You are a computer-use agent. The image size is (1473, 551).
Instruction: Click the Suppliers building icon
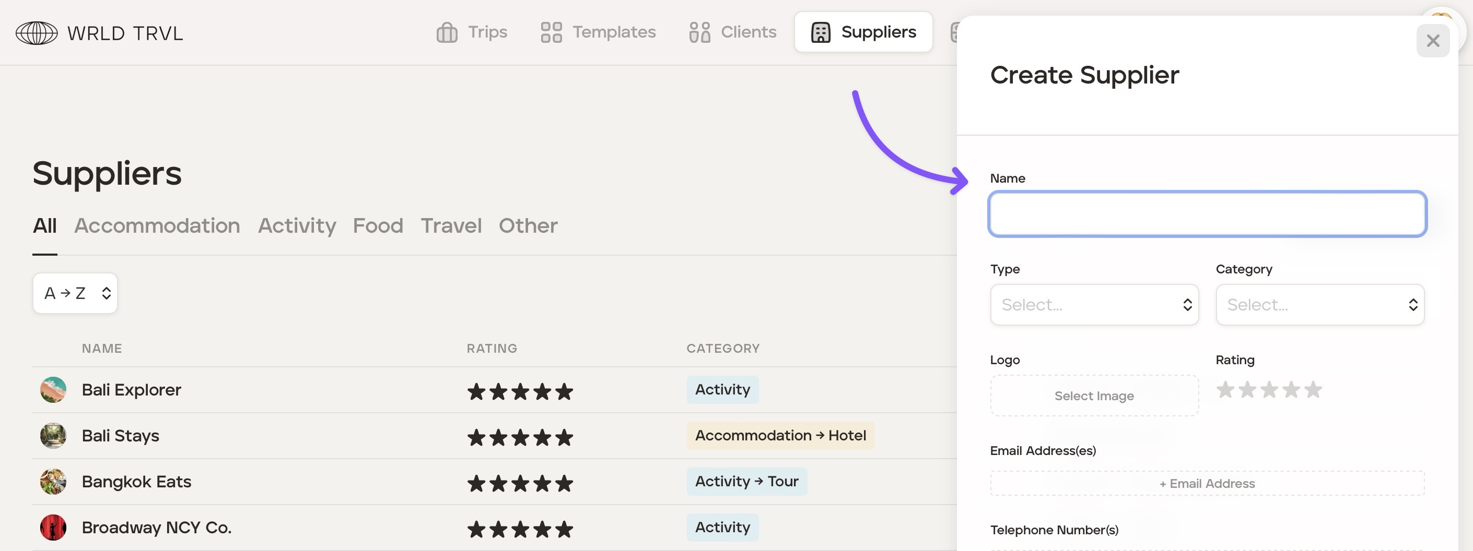(x=821, y=32)
